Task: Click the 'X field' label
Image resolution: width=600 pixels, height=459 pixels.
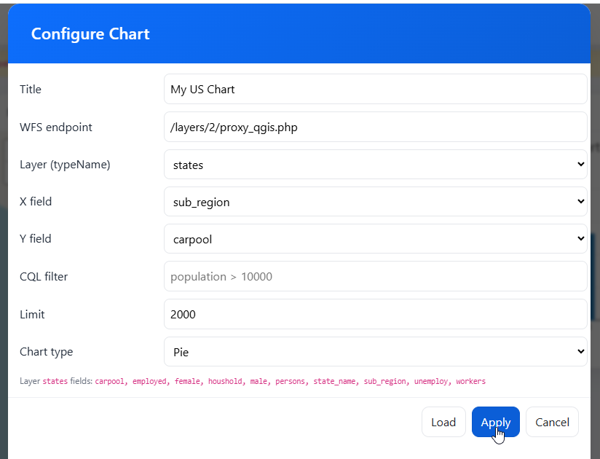Action: [36, 201]
